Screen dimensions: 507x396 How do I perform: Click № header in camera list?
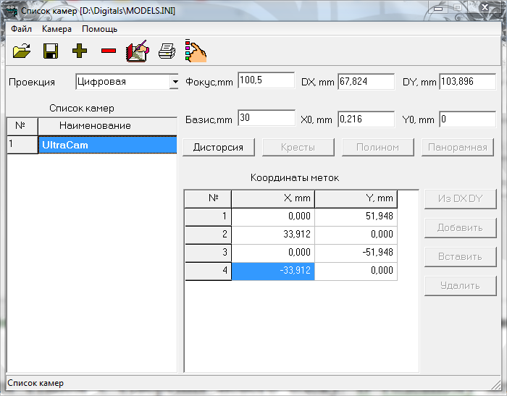22,126
